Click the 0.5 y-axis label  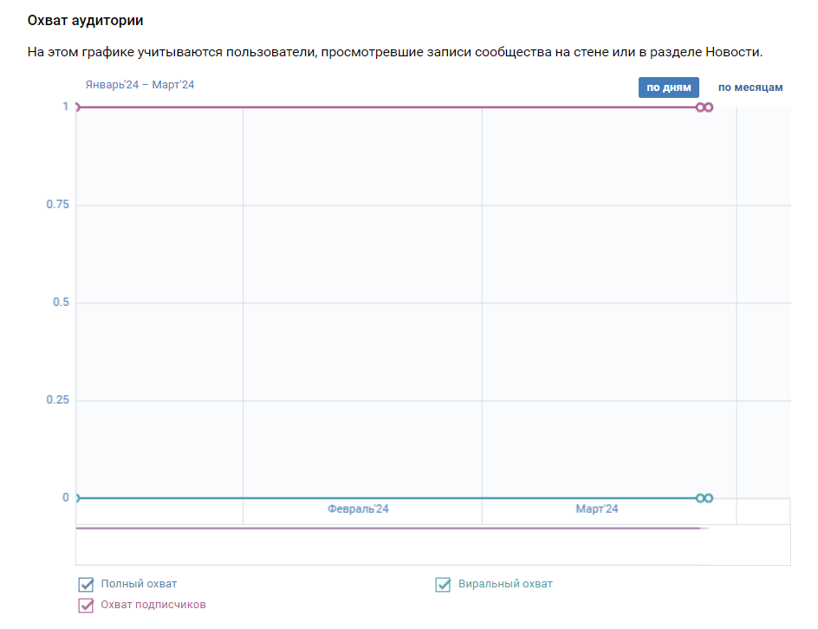click(61, 302)
